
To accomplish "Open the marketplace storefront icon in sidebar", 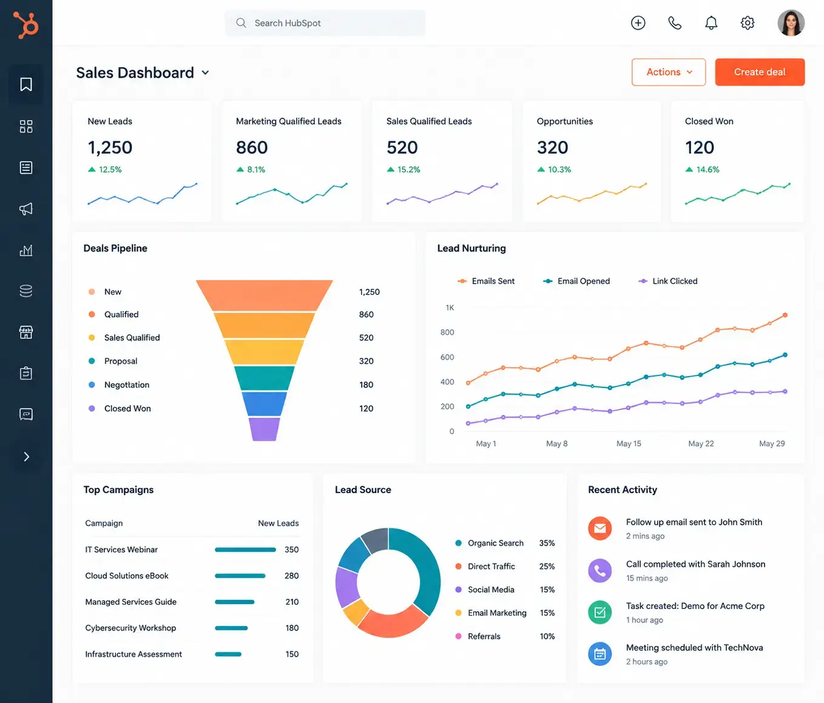I will pyautogui.click(x=26, y=332).
